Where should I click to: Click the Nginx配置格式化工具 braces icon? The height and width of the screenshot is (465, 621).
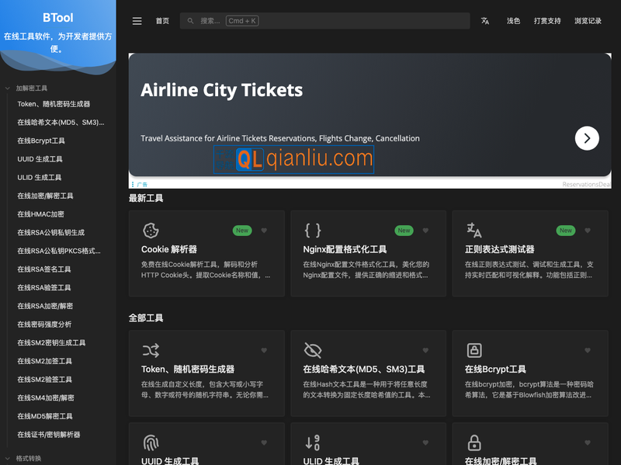point(313,231)
